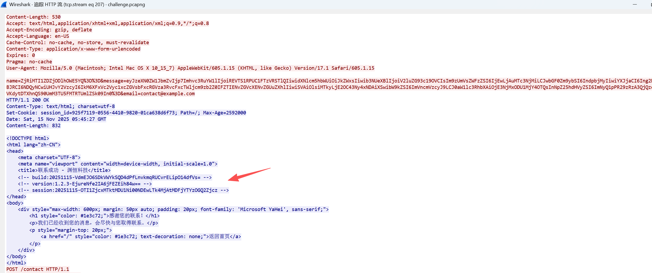Select the version:1.2.3 HTML comment line

tap(85, 184)
